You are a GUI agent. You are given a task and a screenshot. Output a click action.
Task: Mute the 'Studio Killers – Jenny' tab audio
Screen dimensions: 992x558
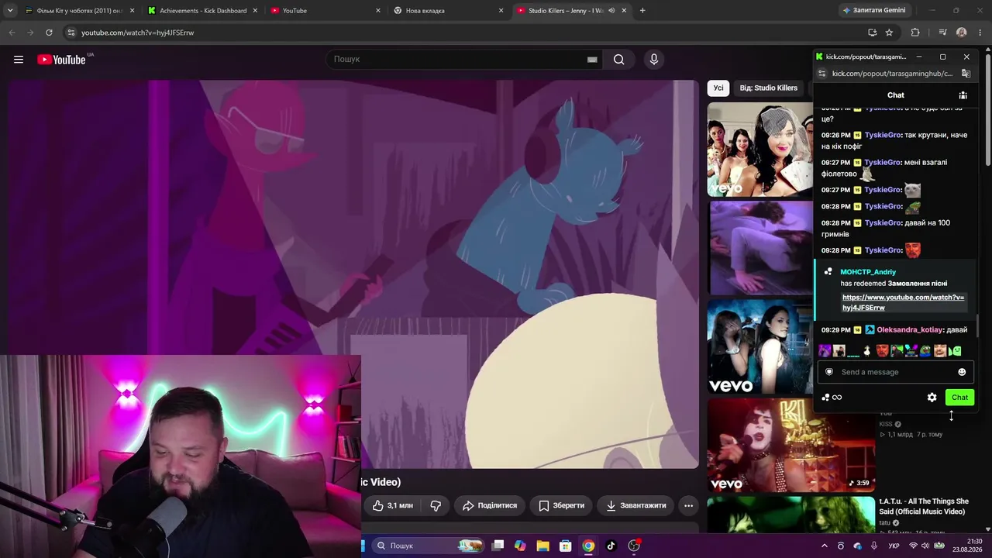pyautogui.click(x=611, y=11)
